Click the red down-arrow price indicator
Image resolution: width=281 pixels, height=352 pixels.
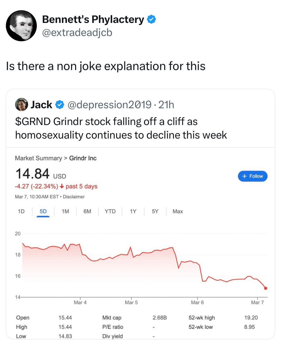(62, 186)
